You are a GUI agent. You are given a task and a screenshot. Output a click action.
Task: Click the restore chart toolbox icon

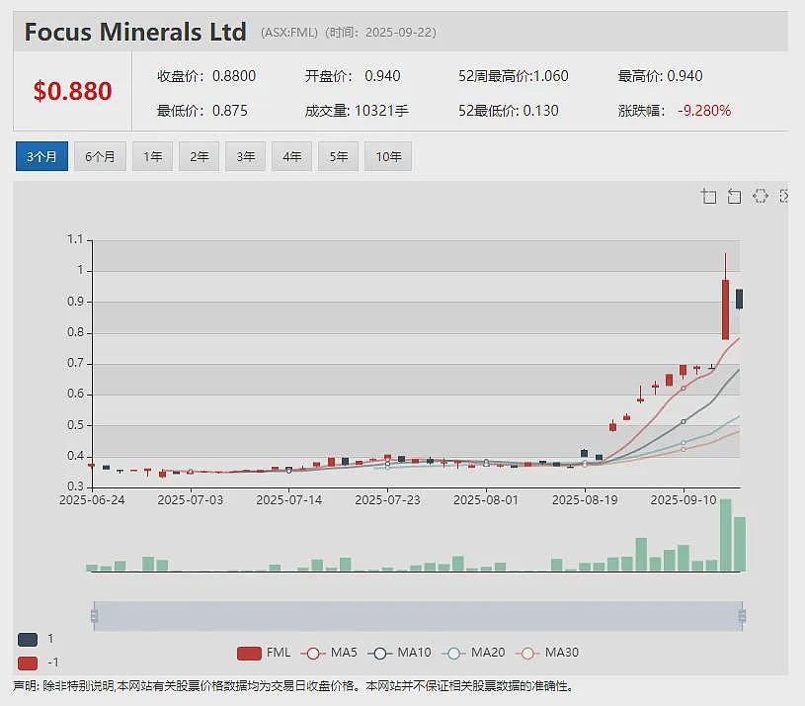click(x=760, y=196)
